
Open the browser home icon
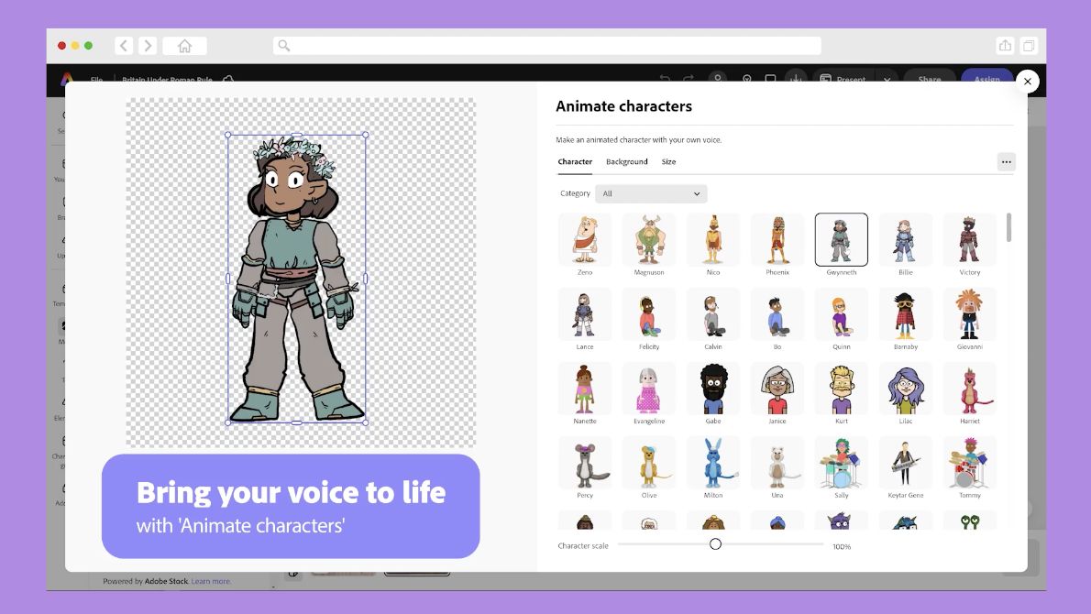coord(184,46)
